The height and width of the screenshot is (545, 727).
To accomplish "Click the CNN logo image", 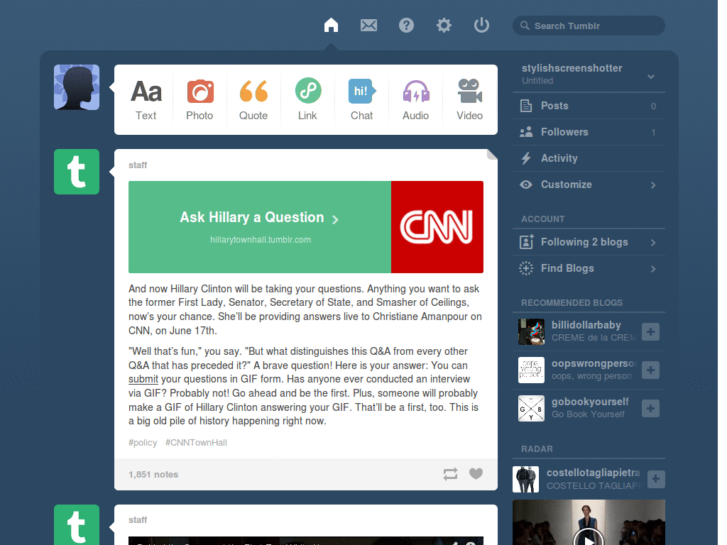I will tap(437, 226).
